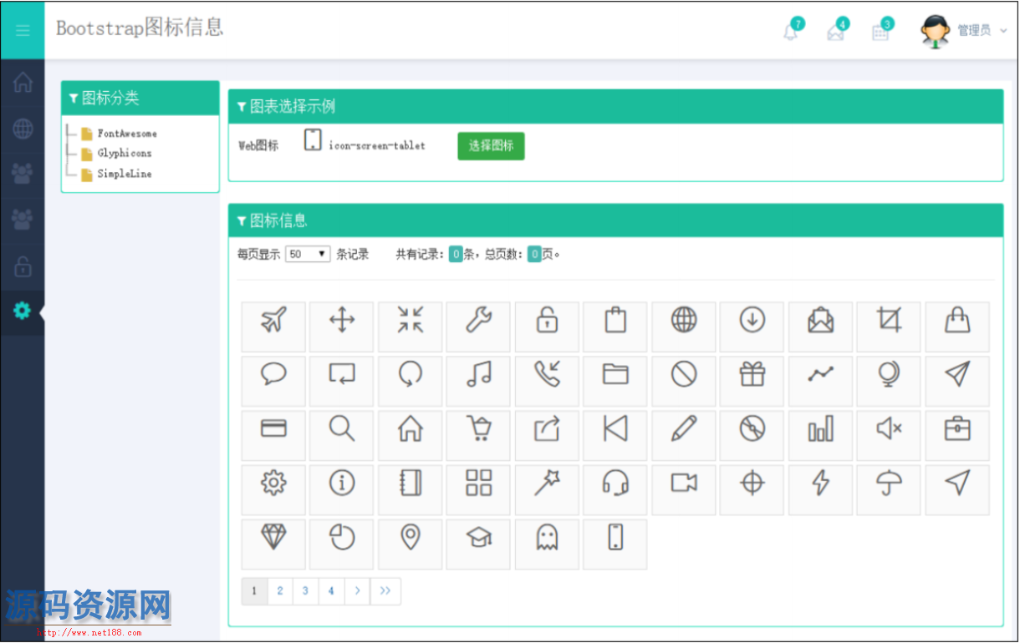Image resolution: width=1020 pixels, height=643 pixels.
Task: Select the gift box icon tile
Action: (752, 381)
